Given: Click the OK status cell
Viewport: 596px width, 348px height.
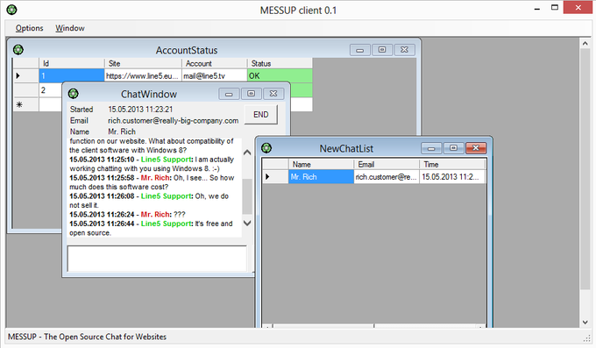Looking at the screenshot, I should tap(280, 75).
